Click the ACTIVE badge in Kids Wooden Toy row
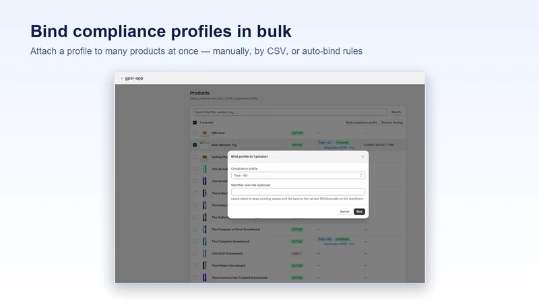The image size is (539, 303). tap(297, 145)
